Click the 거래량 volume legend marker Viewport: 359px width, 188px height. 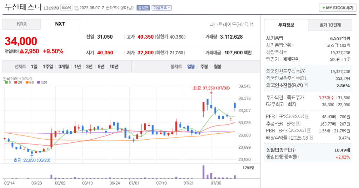(x=244, y=168)
